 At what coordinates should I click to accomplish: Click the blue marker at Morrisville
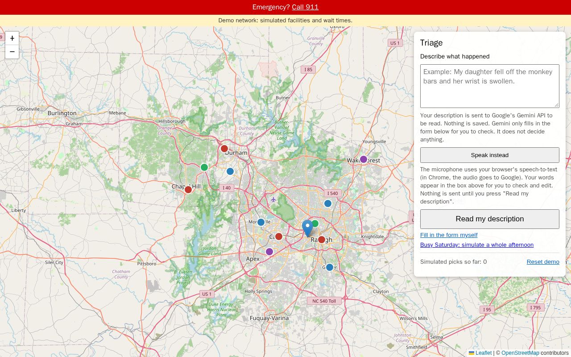[261, 222]
